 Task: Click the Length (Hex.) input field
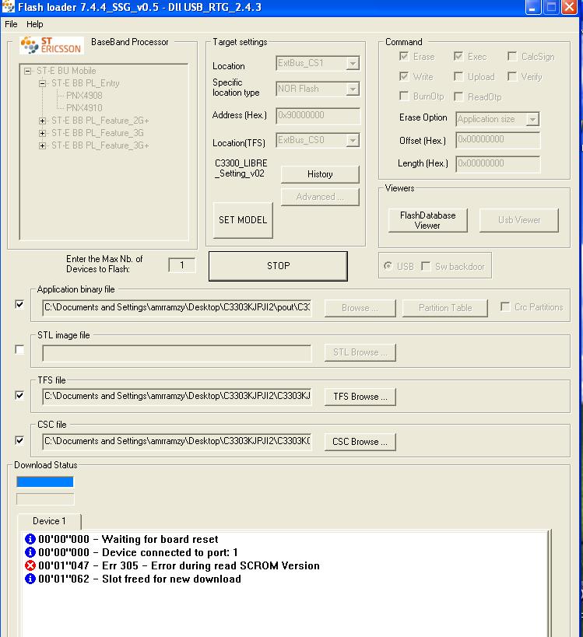497,163
